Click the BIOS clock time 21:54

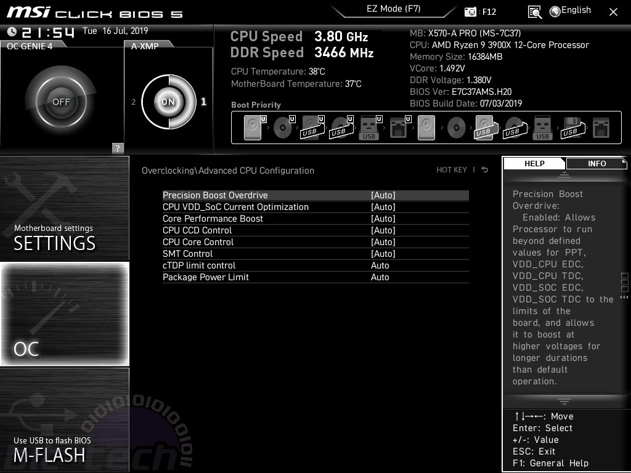point(48,32)
